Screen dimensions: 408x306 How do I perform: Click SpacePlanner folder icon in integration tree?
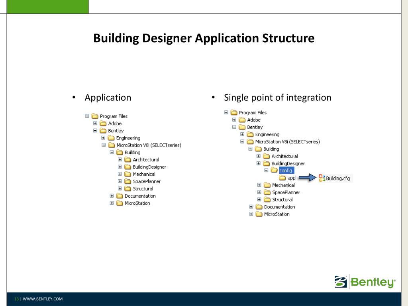click(267, 192)
